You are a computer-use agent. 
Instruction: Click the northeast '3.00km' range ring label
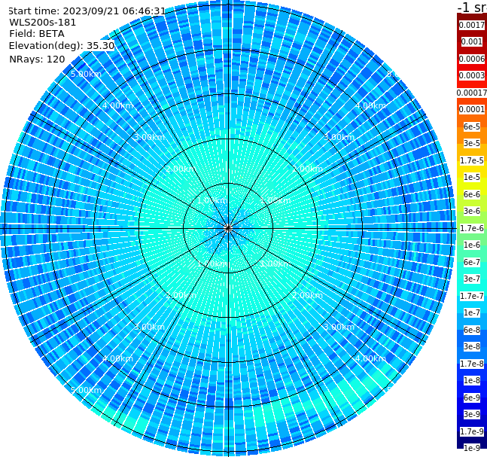pyautogui.click(x=339, y=137)
